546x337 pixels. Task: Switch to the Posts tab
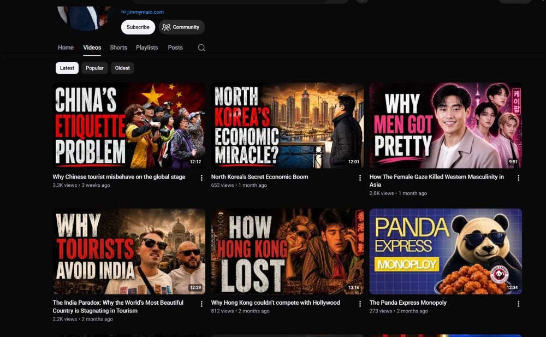[x=175, y=48]
